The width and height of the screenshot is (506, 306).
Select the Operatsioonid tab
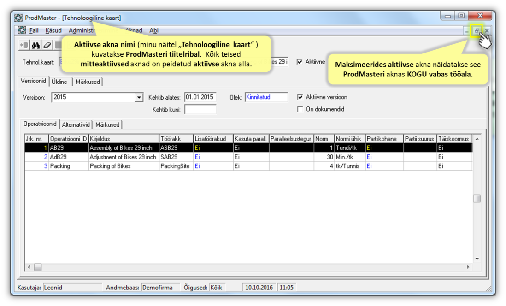(40, 124)
